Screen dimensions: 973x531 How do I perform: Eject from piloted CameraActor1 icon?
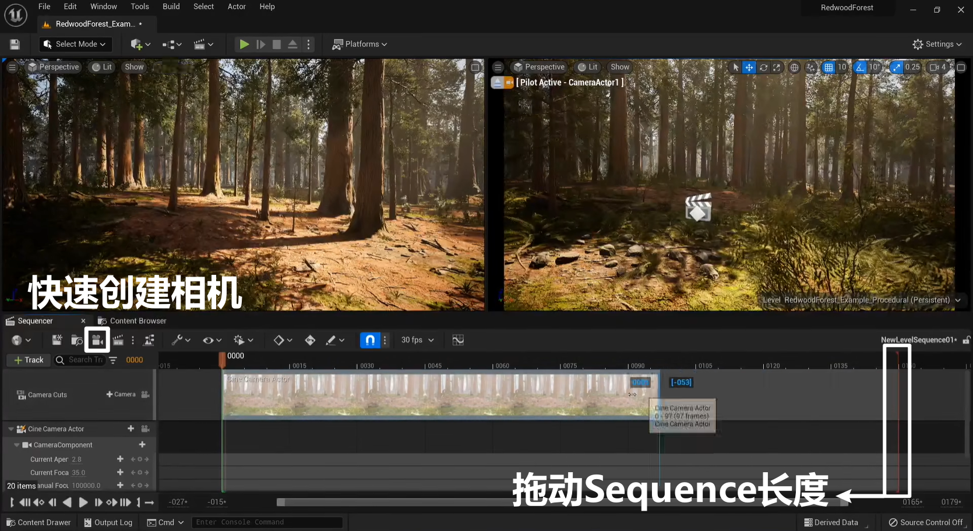497,83
